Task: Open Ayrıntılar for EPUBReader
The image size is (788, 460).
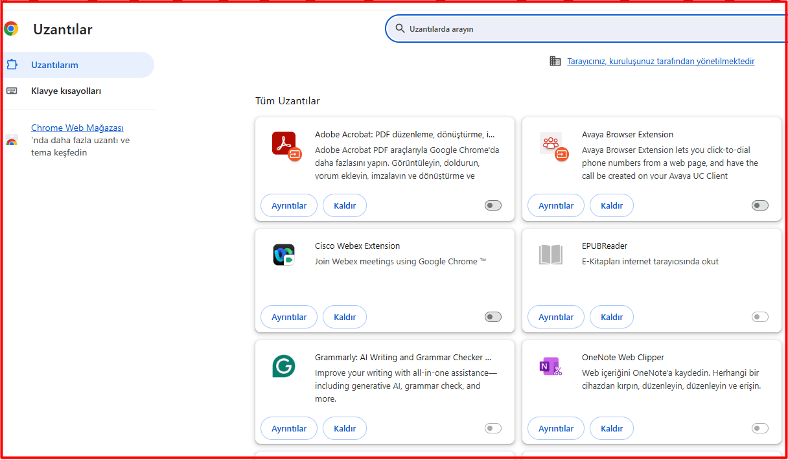Action: point(556,317)
